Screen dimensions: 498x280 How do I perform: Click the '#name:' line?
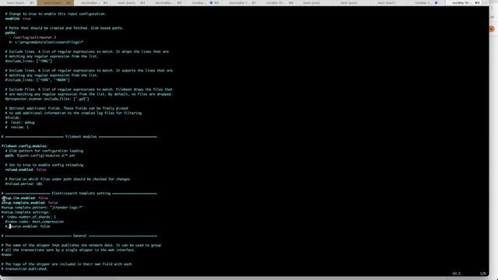7,254
